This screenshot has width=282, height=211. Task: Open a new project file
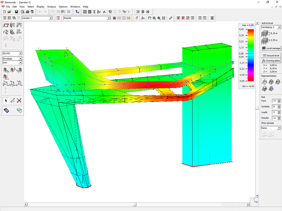(4, 11)
